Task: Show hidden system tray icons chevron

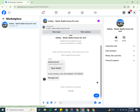Action: (x=118, y=110)
